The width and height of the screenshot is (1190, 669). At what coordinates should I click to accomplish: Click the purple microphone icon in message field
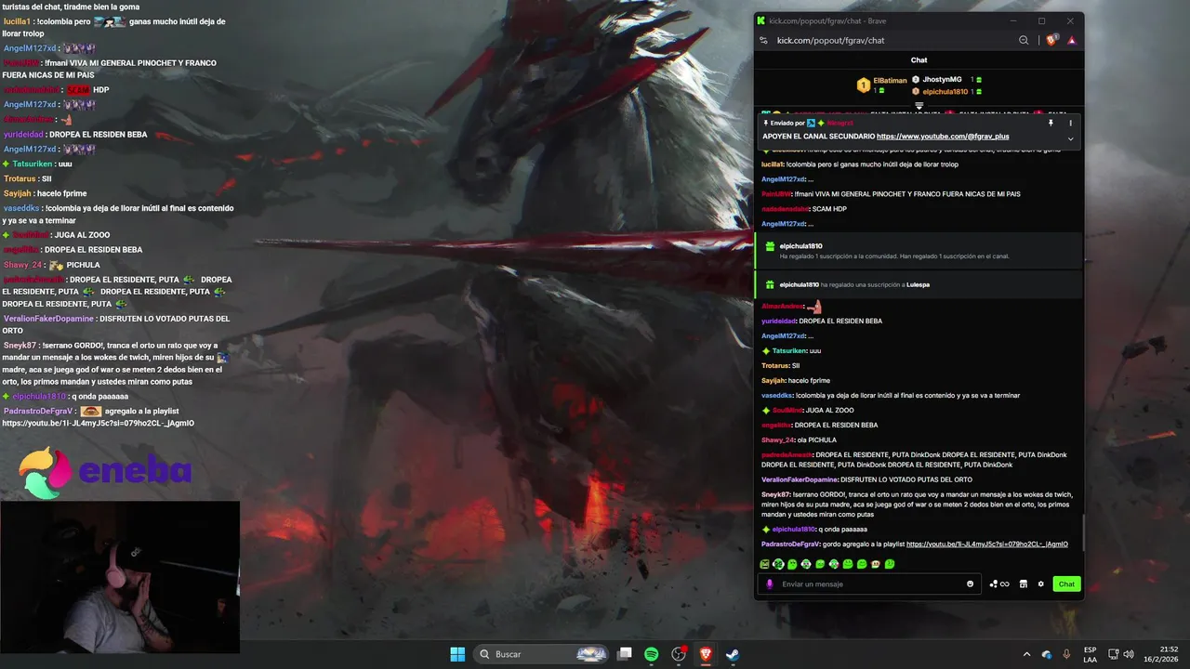click(769, 584)
